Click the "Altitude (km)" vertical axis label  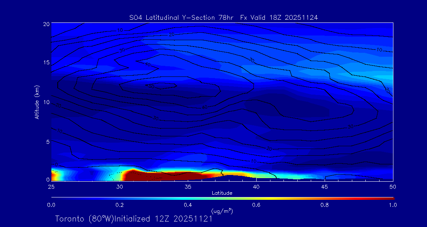point(37,102)
